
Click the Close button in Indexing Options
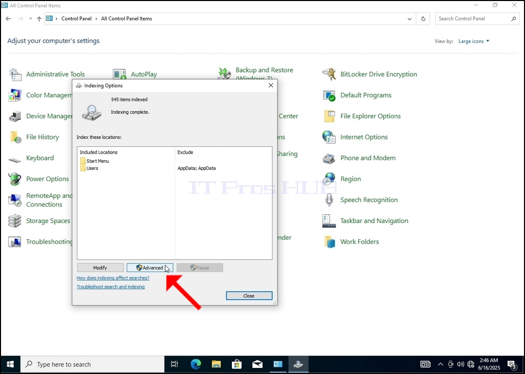(x=249, y=296)
